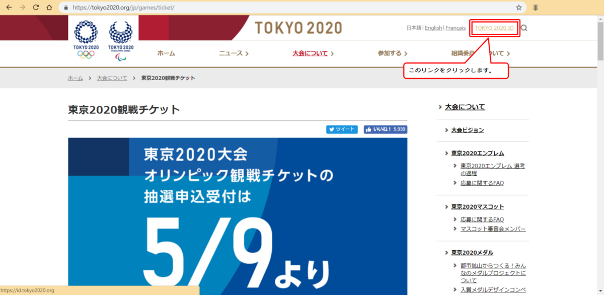The width and height of the screenshot is (604, 295).
Task: Open 大会ビジョン in the sidebar
Action: click(468, 130)
